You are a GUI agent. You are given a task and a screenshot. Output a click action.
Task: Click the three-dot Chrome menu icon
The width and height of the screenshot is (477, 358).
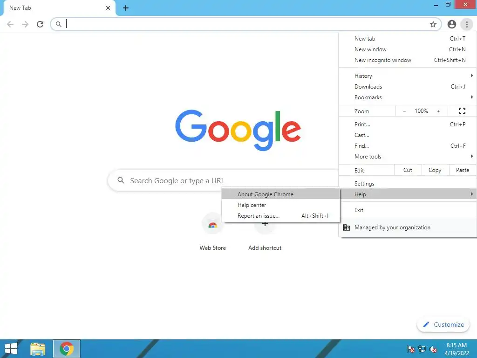pos(467,24)
